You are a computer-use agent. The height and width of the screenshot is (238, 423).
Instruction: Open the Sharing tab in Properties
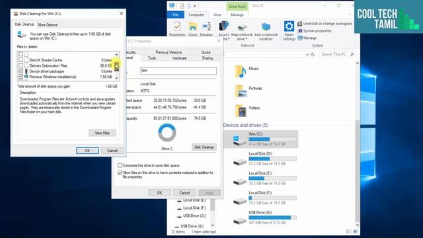point(207,58)
